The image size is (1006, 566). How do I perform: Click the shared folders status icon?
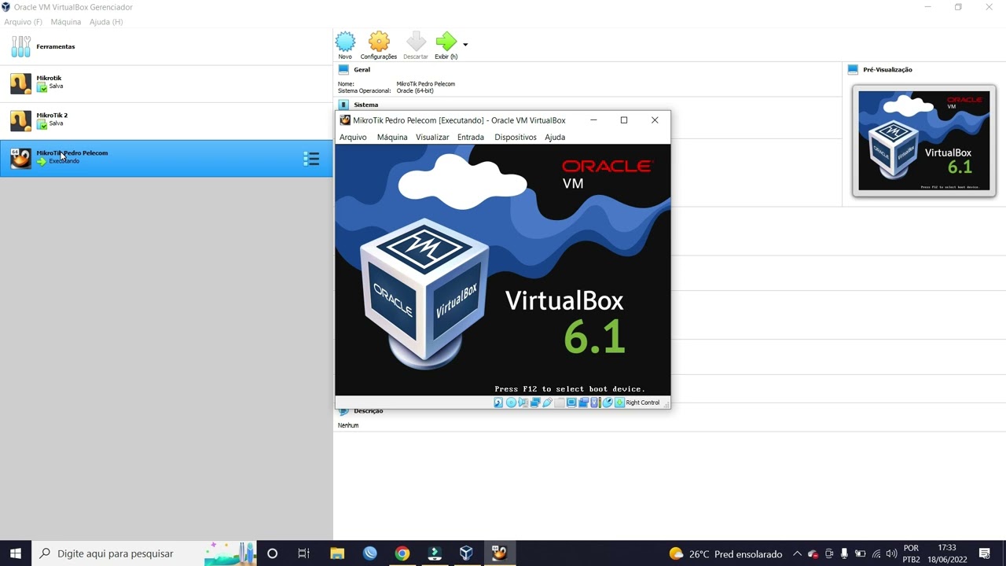pos(560,402)
